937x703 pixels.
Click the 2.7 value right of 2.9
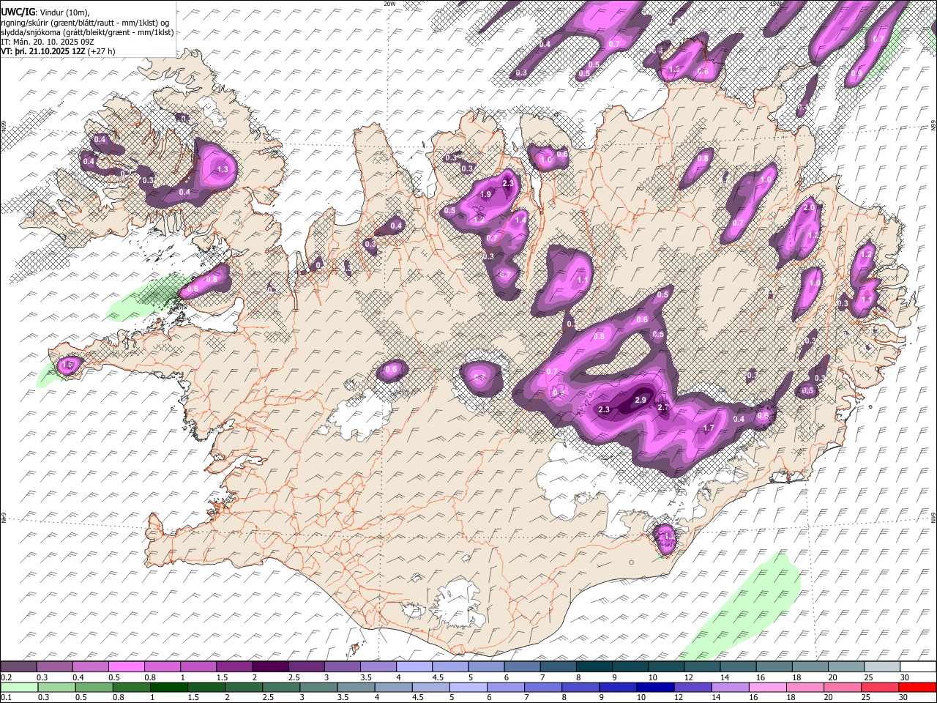click(663, 407)
